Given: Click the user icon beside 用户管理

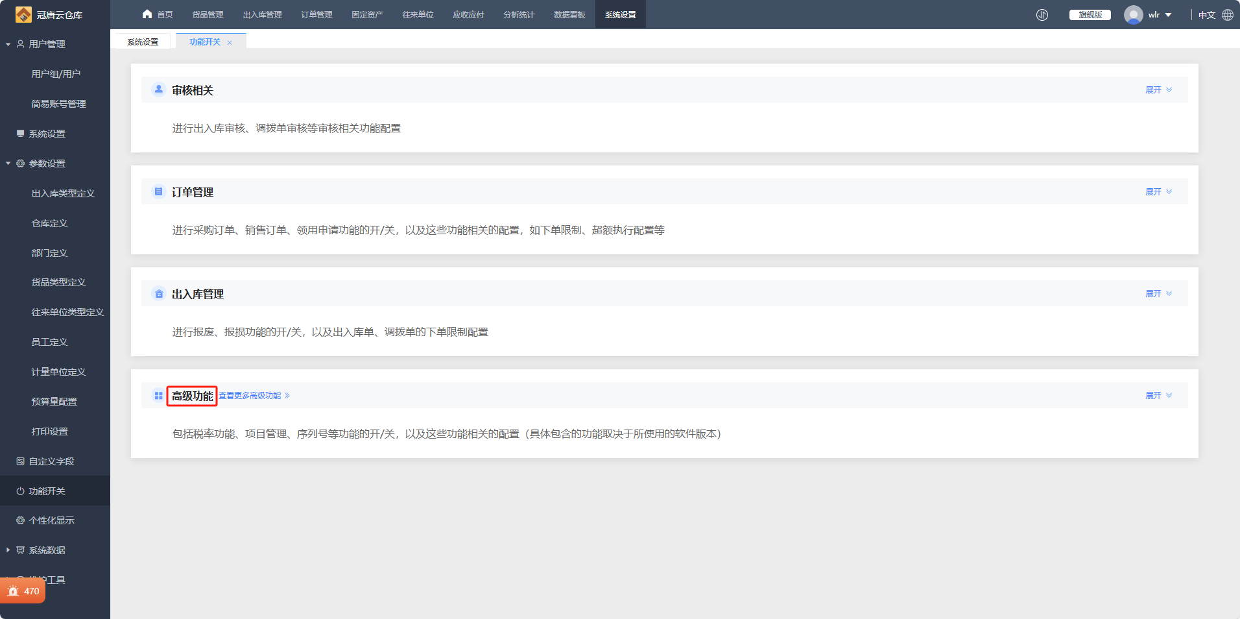Looking at the screenshot, I should tap(20, 44).
